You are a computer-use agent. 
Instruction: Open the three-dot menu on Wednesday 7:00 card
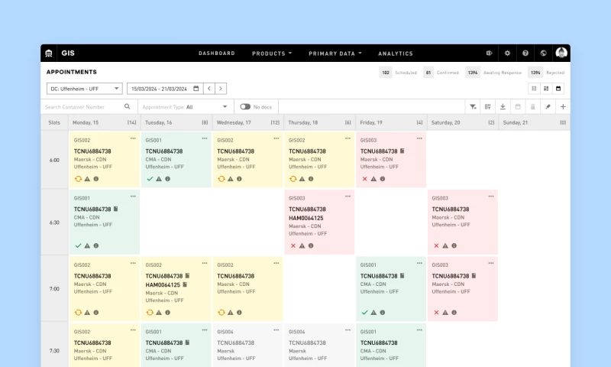click(x=276, y=263)
